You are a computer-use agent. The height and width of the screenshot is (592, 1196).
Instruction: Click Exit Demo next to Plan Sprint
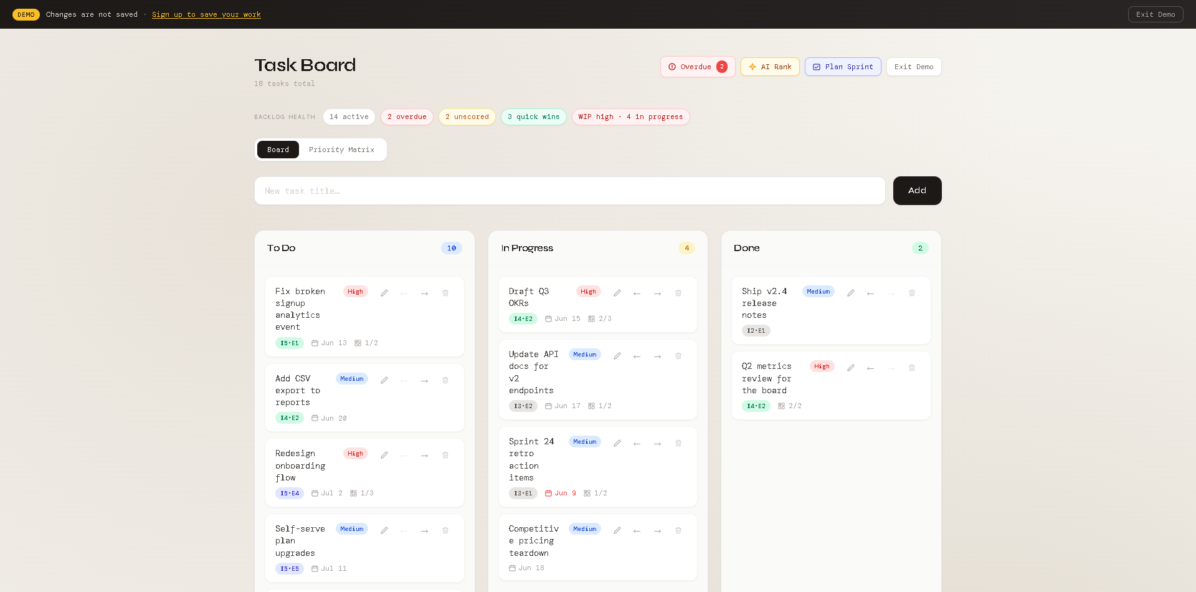coord(914,67)
